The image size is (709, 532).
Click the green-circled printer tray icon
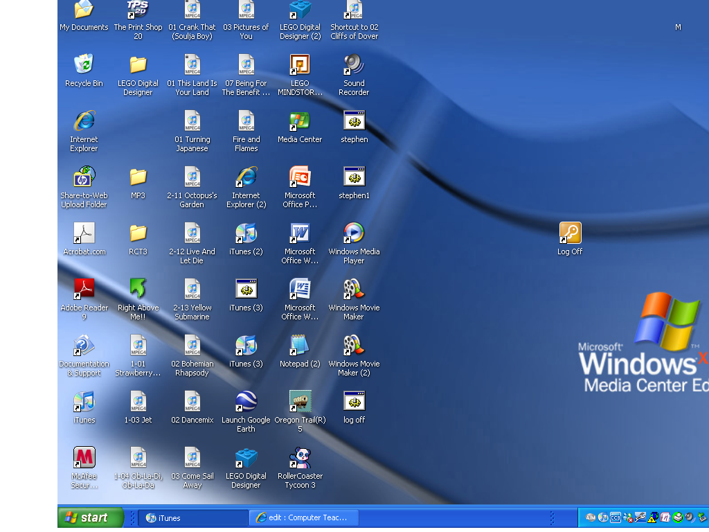coord(677,517)
